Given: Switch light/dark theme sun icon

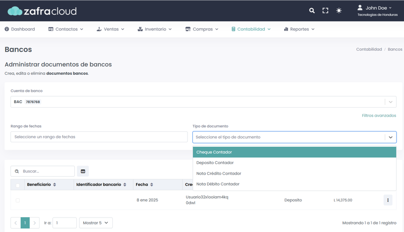Looking at the screenshot, I should click(x=339, y=11).
